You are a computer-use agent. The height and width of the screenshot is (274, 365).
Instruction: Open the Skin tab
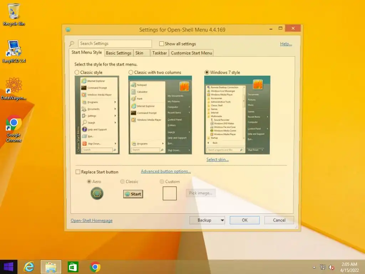[142, 53]
